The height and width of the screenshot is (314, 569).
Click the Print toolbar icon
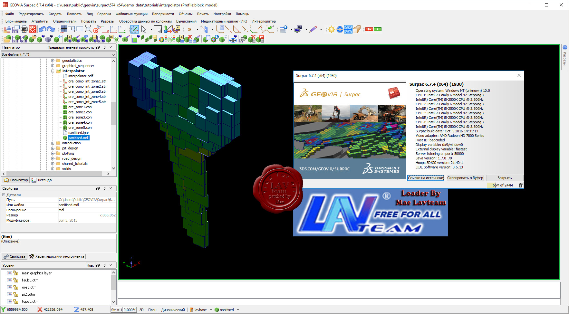pyautogui.click(x=24, y=30)
